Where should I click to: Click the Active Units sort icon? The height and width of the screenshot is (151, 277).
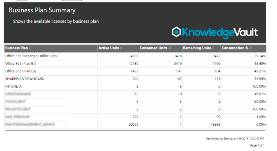[x=121, y=48]
